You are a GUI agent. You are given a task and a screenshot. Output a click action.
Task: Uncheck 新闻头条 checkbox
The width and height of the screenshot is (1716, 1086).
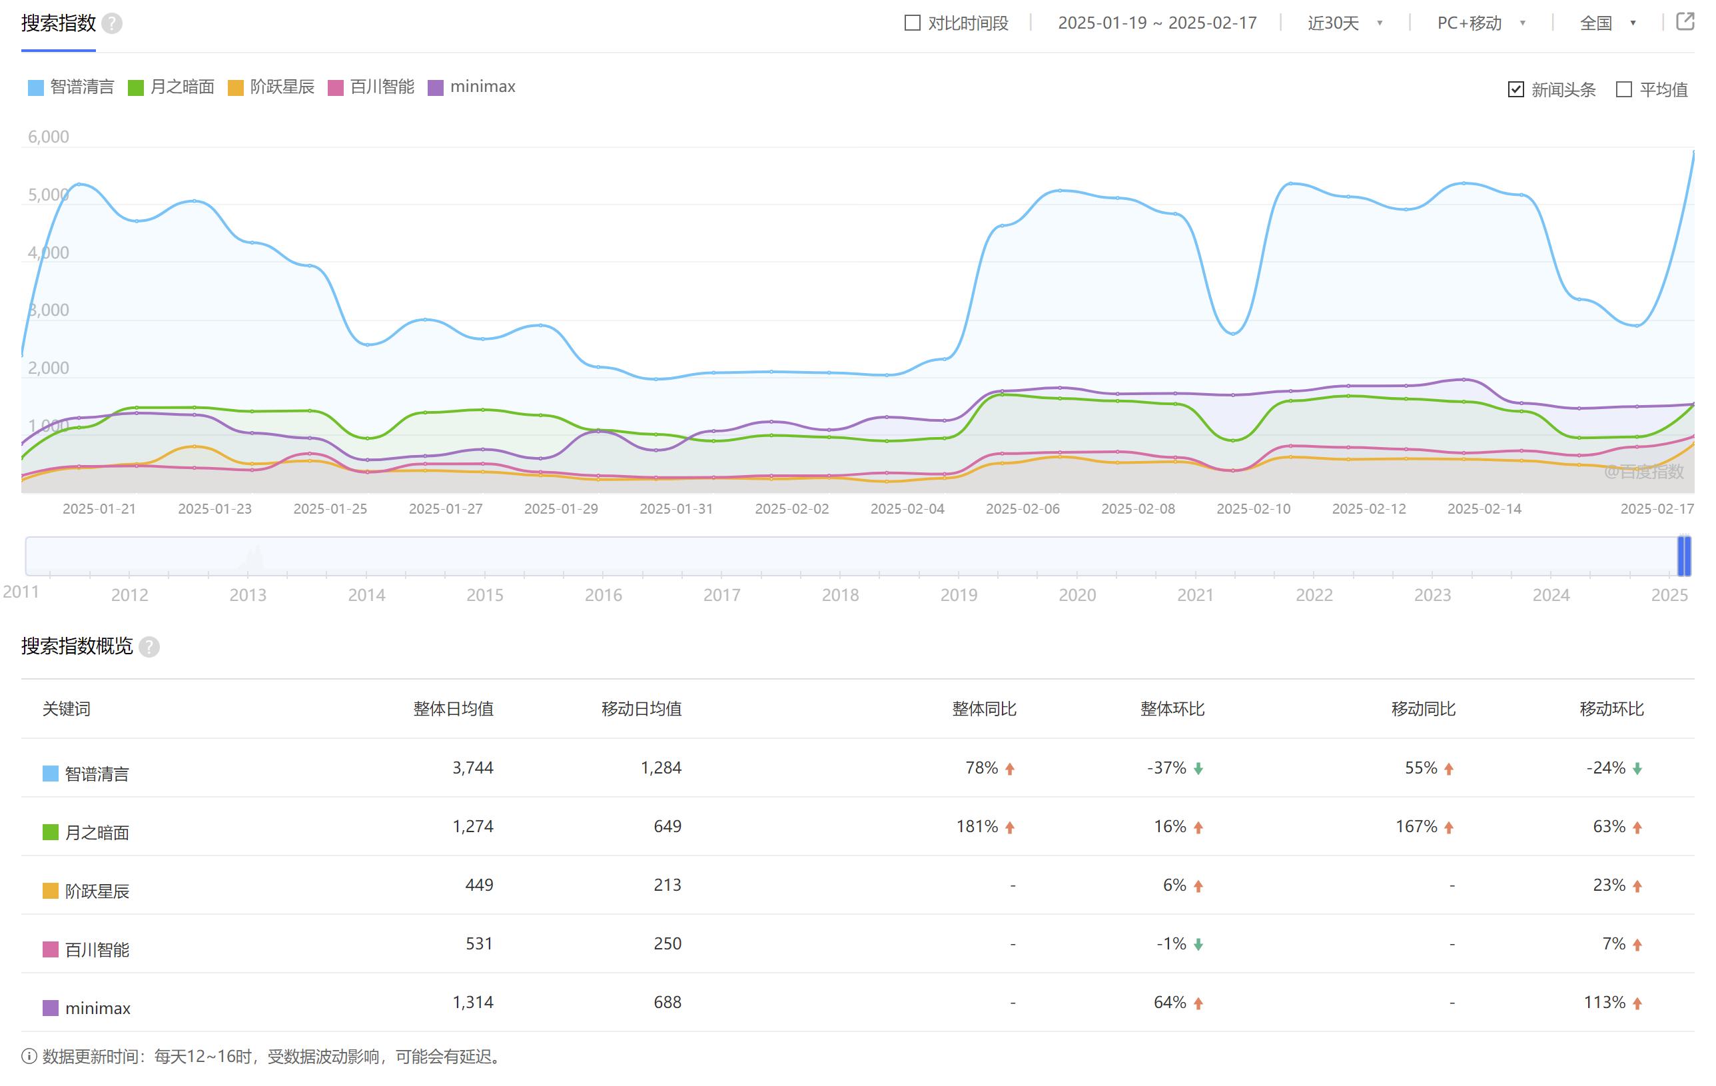click(x=1515, y=90)
